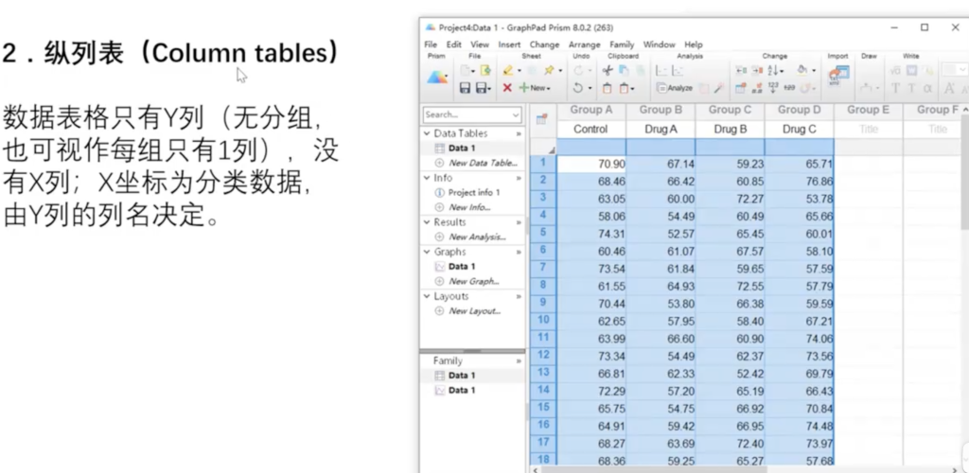Click the Save file icon
This screenshot has height=473, width=969.
coord(466,88)
